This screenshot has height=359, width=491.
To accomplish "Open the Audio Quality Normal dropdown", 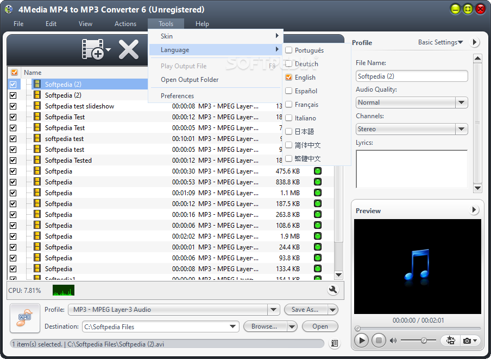I will (461, 102).
